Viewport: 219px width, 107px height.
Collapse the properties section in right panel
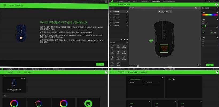[202, 20]
